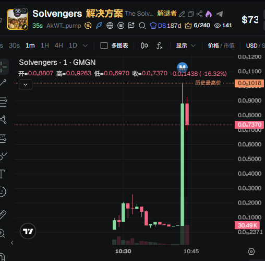Switch to the 1H timeframe
265x261 pixels.
pyautogui.click(x=45, y=46)
